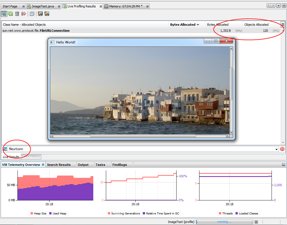Screen dimensions: 287x225
Task: Click the Save Current View to Image icon
Action: [40, 14]
